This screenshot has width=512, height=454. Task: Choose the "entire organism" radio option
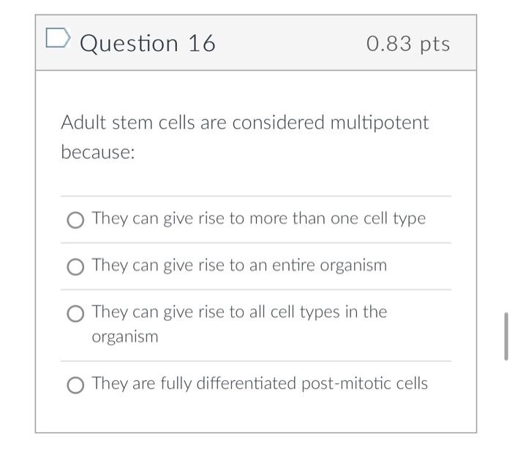75,267
